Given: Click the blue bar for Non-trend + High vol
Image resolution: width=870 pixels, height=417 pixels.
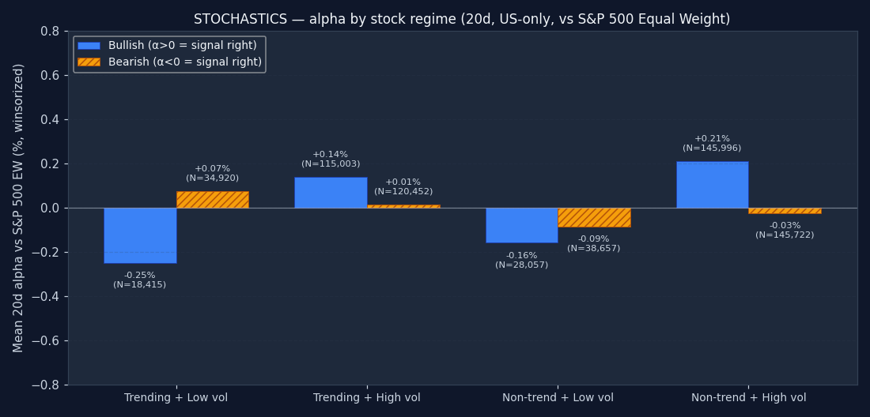Looking at the screenshot, I should [712, 185].
